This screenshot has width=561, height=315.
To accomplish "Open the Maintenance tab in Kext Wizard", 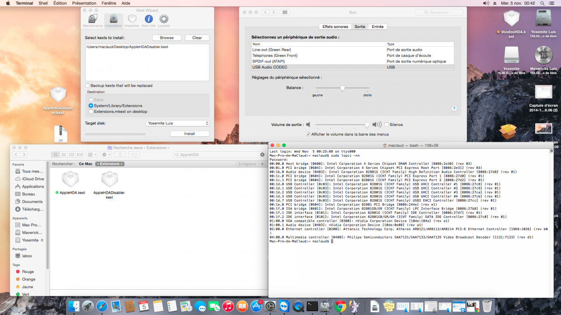I will (x=93, y=20).
